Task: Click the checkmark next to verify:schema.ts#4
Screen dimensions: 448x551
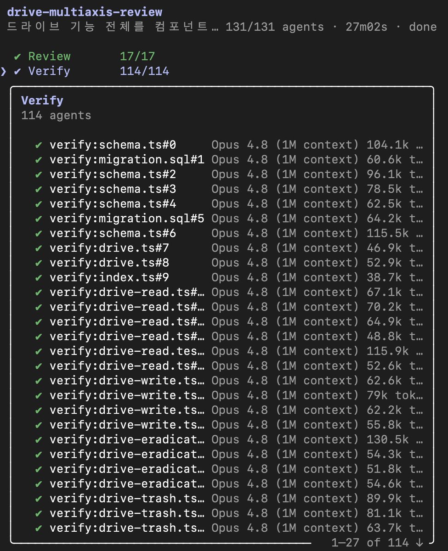Action: point(39,204)
